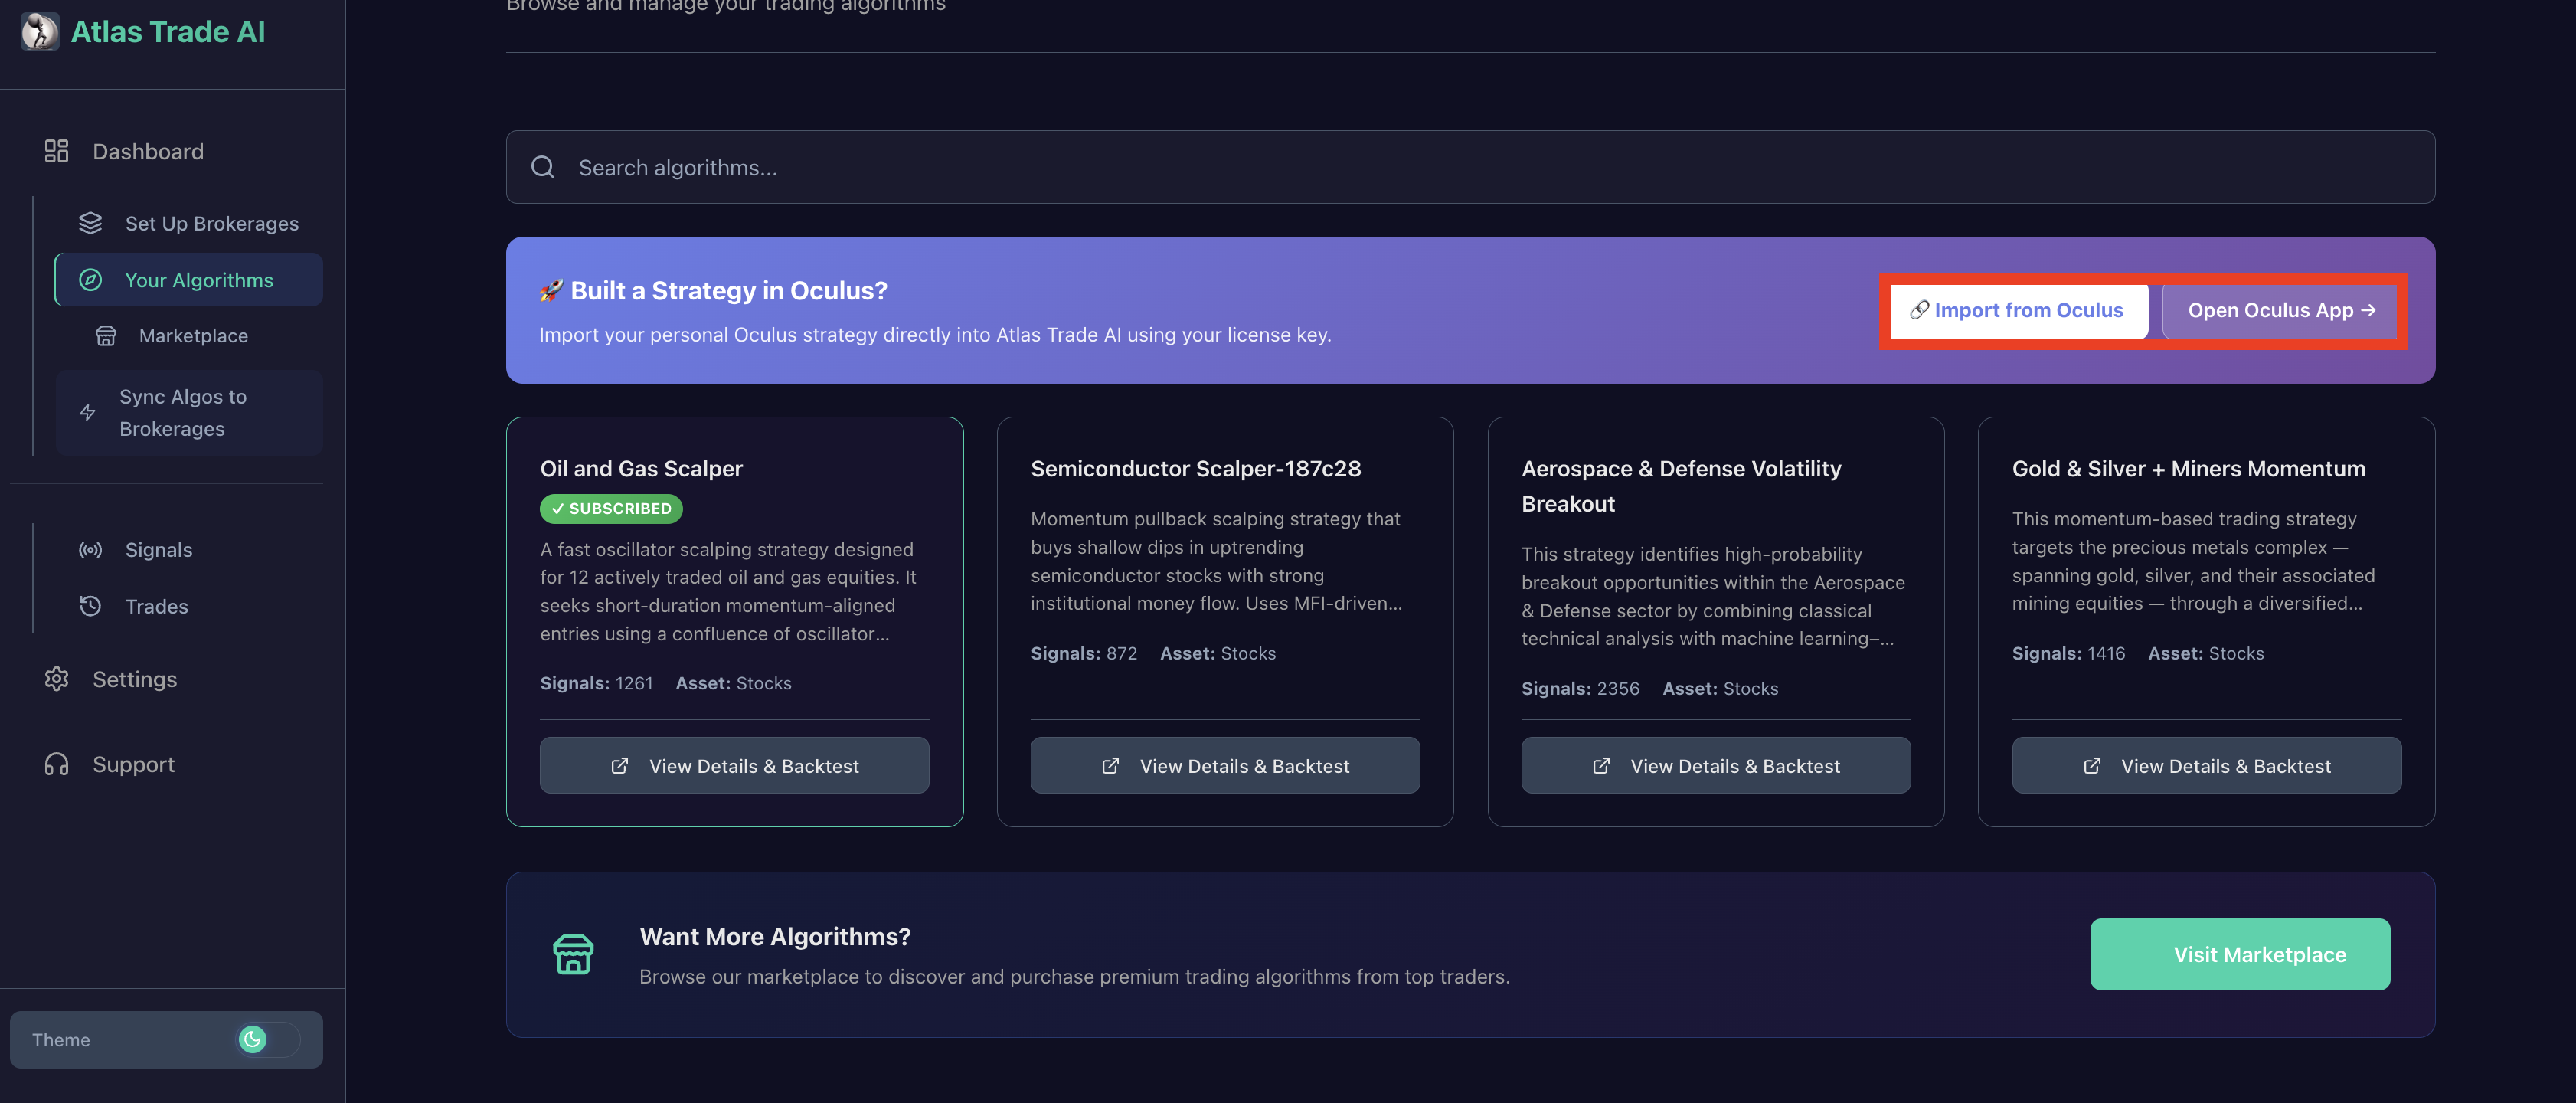Viewport: 2576px width, 1103px height.
Task: Click the Marketplace storefront icon in sidebar
Action: (x=106, y=336)
